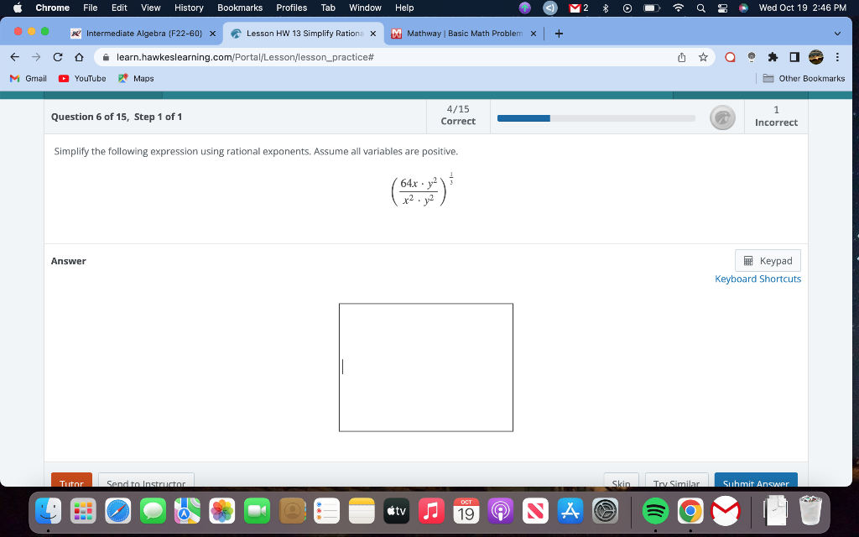
Task: Open the History menu
Action: tap(188, 8)
